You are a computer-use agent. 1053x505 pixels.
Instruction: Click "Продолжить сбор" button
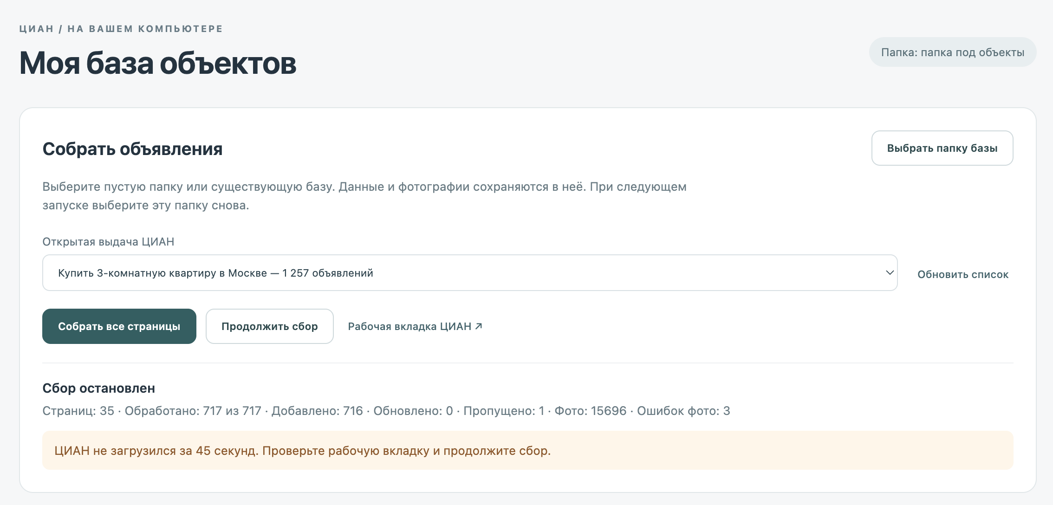[269, 326]
